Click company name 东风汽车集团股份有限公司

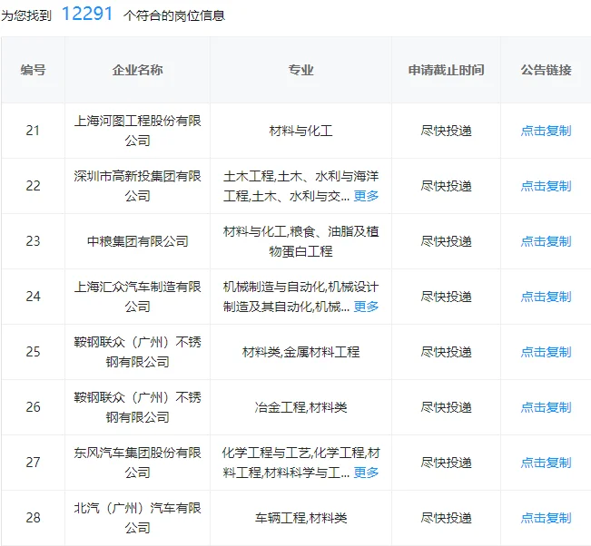pyautogui.click(x=137, y=463)
